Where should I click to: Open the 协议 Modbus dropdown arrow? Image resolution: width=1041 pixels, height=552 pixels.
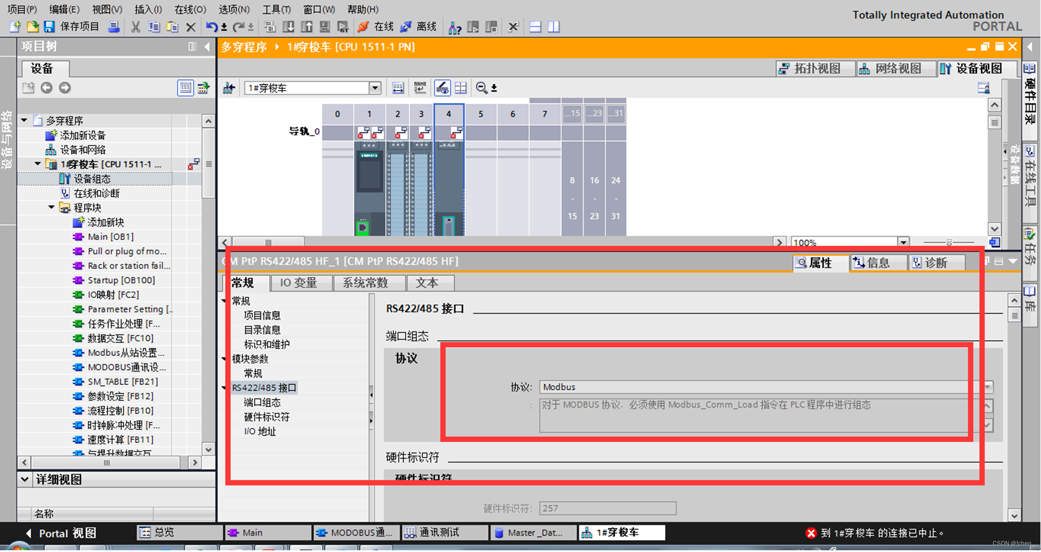pos(988,387)
